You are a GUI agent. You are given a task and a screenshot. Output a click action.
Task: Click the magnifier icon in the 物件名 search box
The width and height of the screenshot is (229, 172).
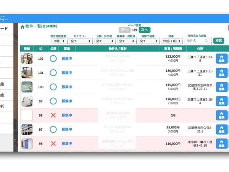point(206,41)
